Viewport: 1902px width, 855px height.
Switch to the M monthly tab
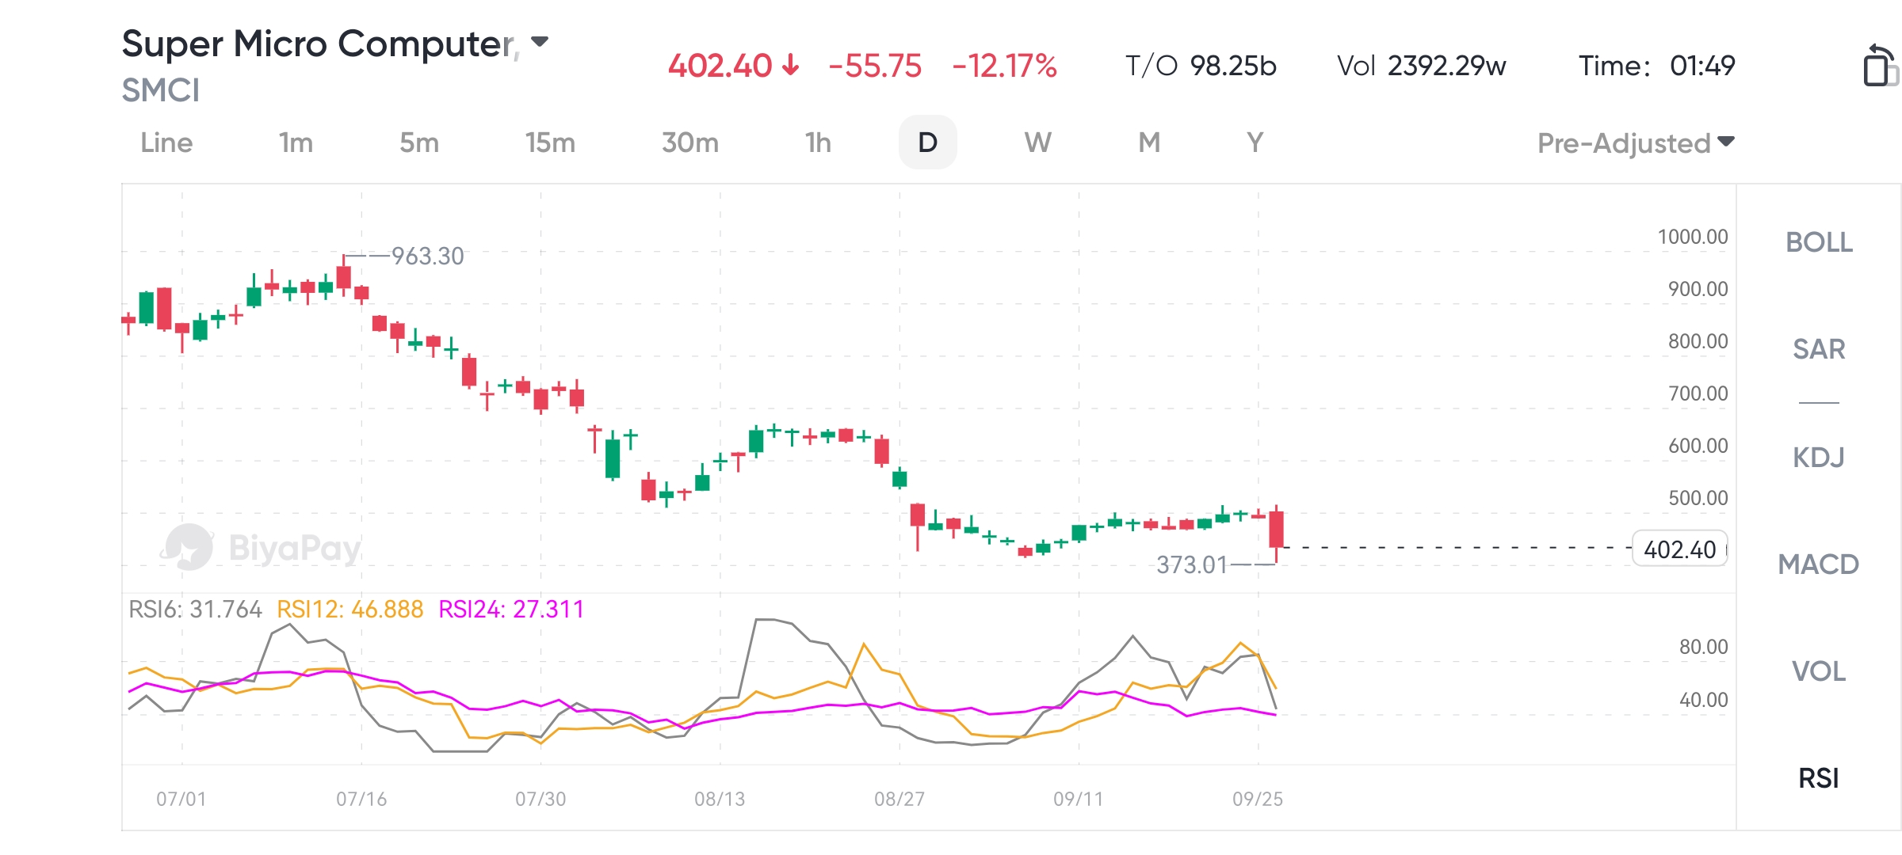[1149, 142]
